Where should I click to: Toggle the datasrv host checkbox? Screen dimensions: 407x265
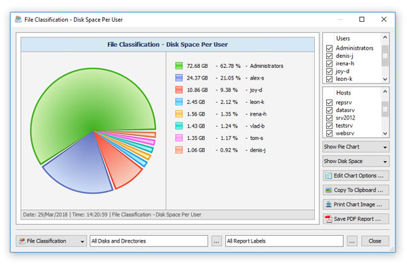(330, 110)
